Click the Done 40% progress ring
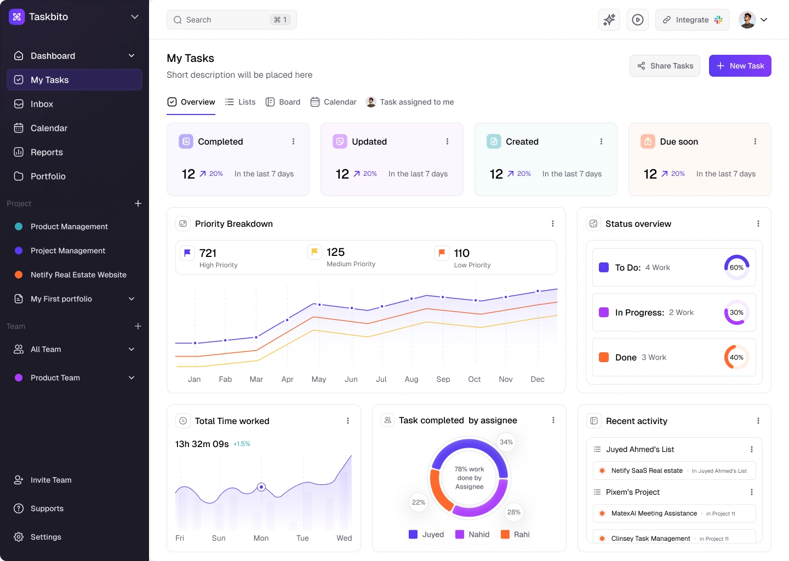The image size is (789, 561). click(x=736, y=357)
